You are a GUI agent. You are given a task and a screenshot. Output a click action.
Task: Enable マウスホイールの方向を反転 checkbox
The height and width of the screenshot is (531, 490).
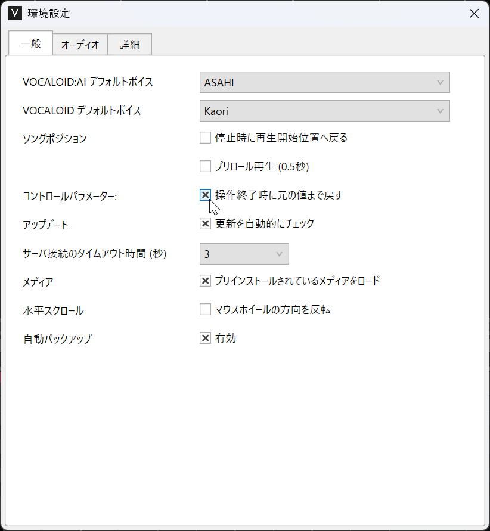[205, 309]
